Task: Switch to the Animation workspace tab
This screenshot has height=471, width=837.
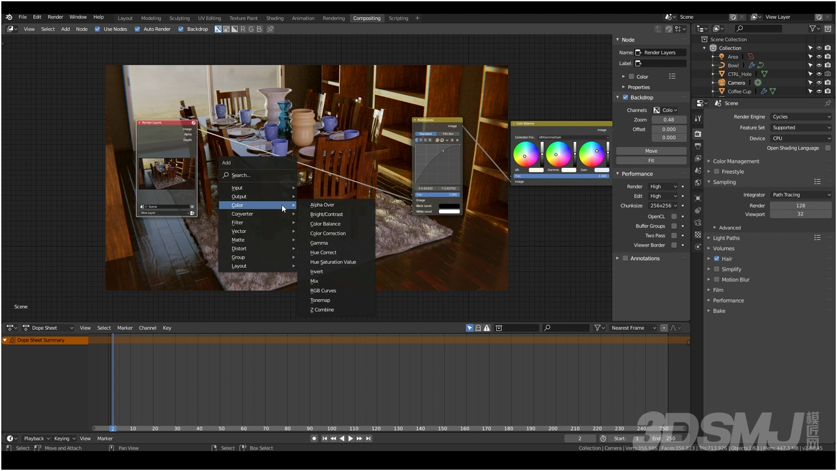Action: point(302,18)
